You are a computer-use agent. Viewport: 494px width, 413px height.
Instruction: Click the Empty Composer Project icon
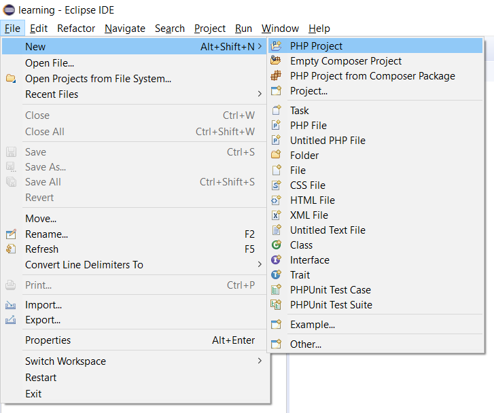pos(276,60)
